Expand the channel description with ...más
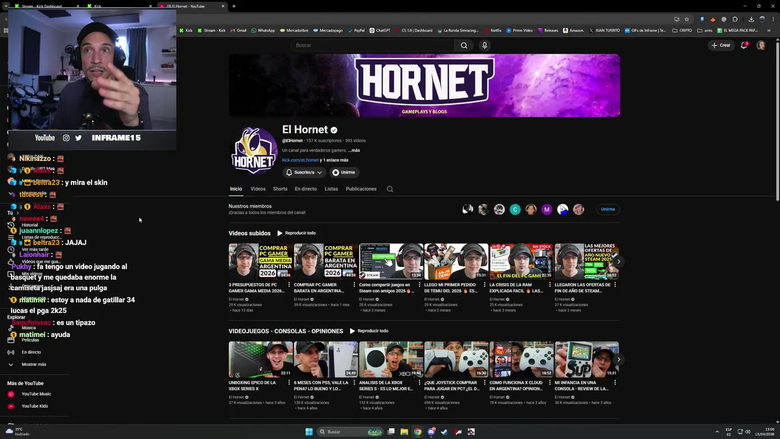Viewport: 780px width, 439px height. [354, 151]
